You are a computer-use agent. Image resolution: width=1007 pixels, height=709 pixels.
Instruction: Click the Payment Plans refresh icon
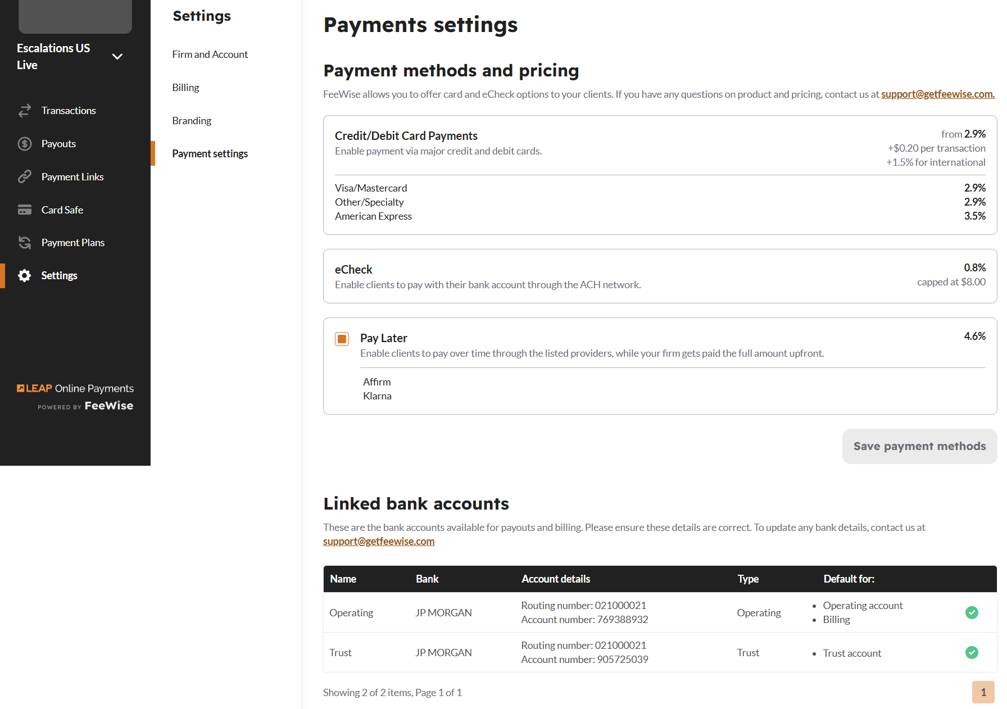coord(25,243)
